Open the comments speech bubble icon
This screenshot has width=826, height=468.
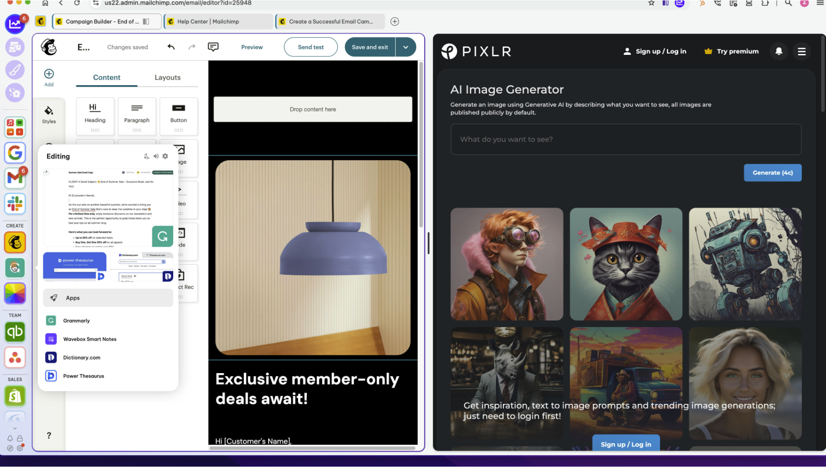(x=213, y=47)
